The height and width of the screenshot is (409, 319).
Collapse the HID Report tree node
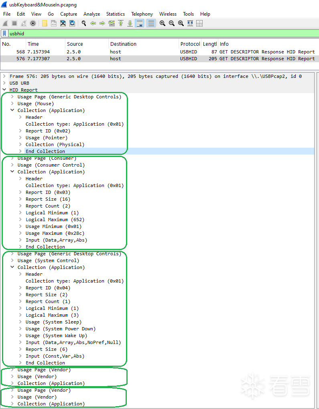[4, 90]
